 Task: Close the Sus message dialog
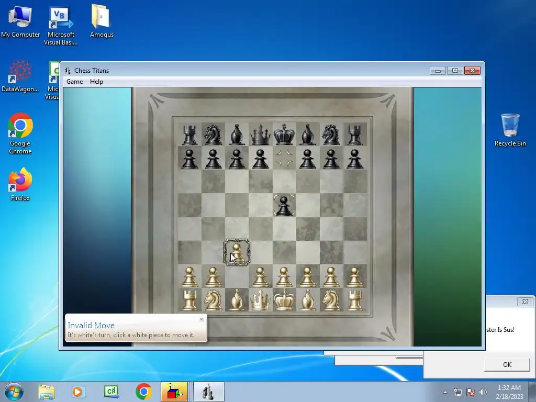coord(525,302)
